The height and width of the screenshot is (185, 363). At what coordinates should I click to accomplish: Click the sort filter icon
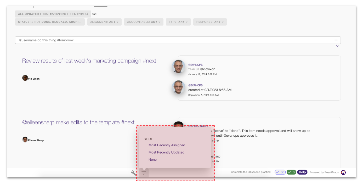pos(144,173)
